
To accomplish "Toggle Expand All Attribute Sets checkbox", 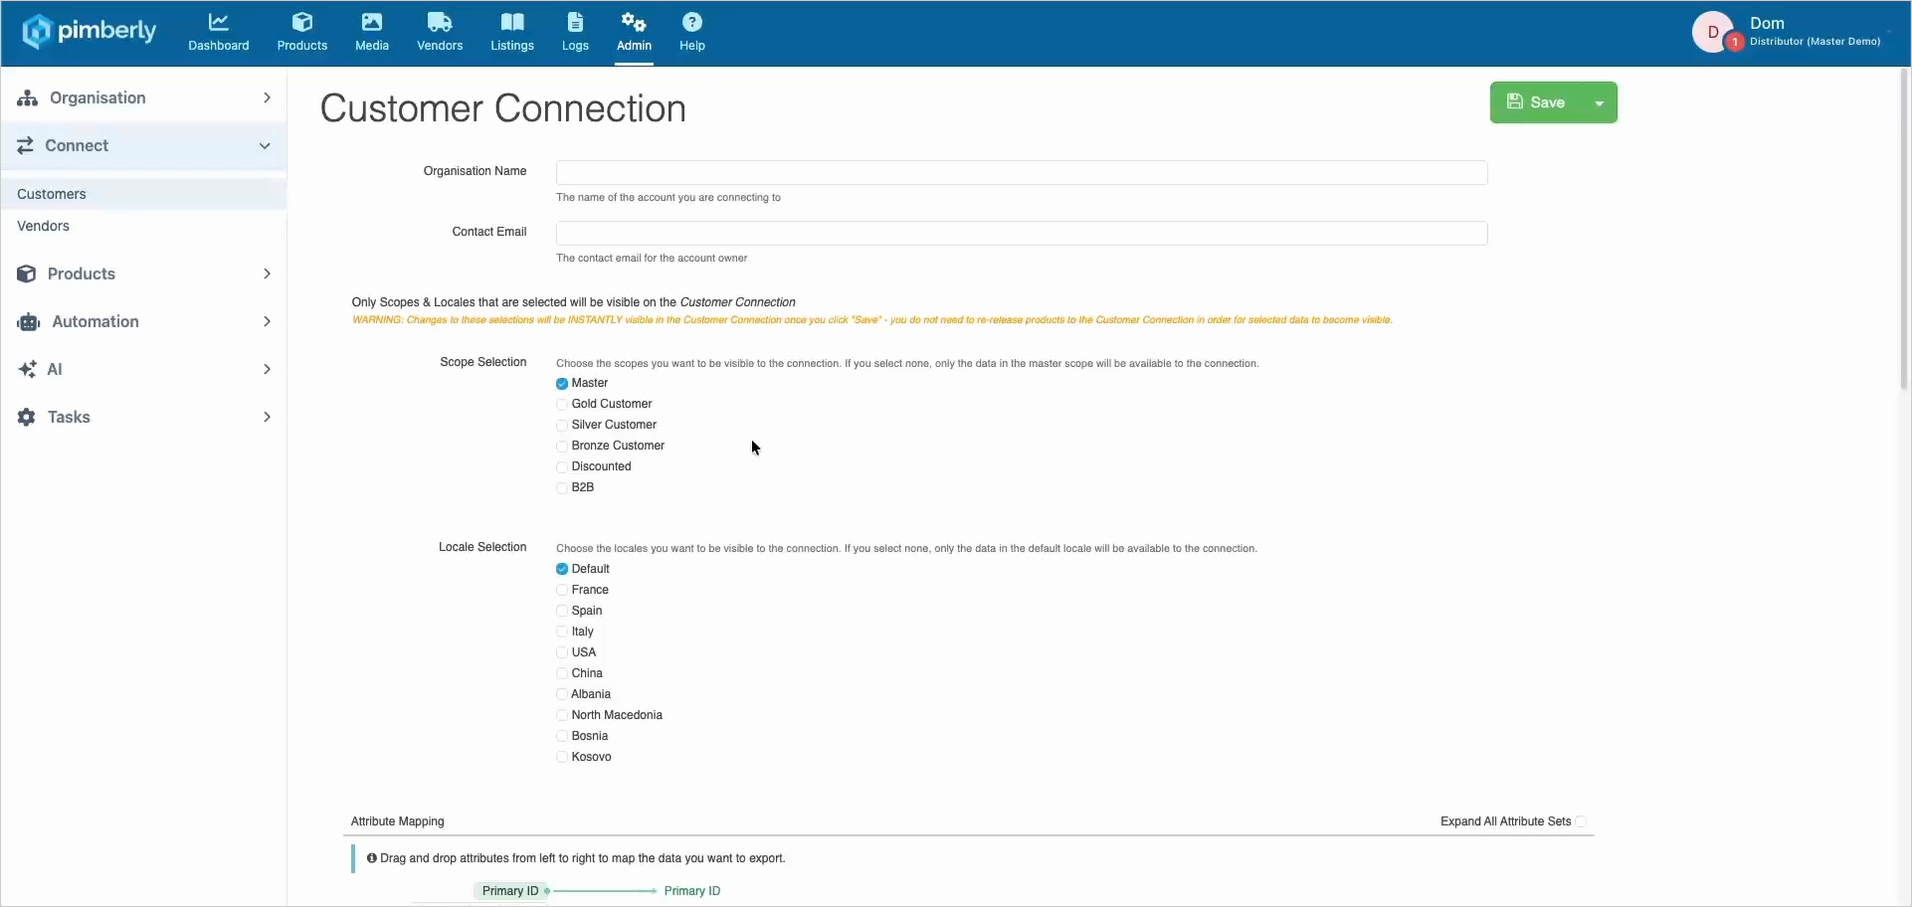I will (1581, 821).
